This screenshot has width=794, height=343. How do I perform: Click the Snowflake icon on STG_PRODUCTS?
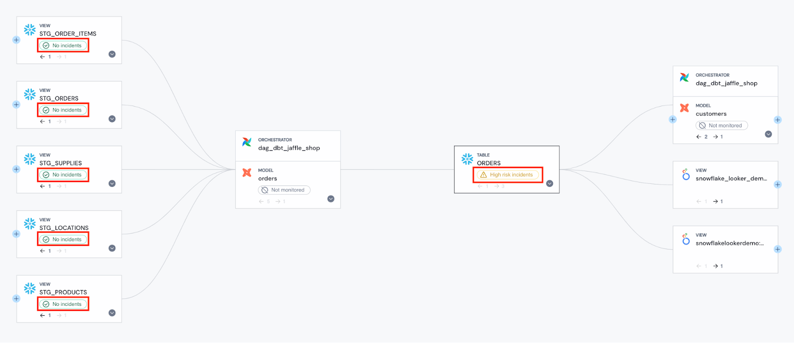(30, 288)
